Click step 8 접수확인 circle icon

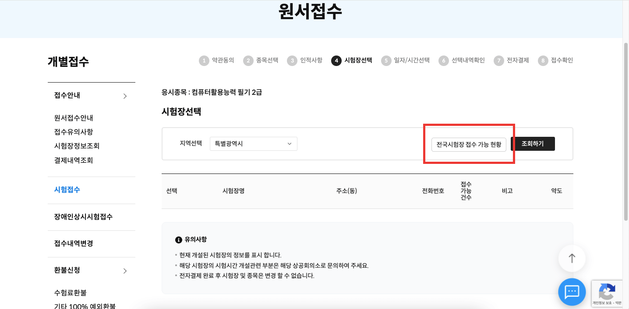543,61
